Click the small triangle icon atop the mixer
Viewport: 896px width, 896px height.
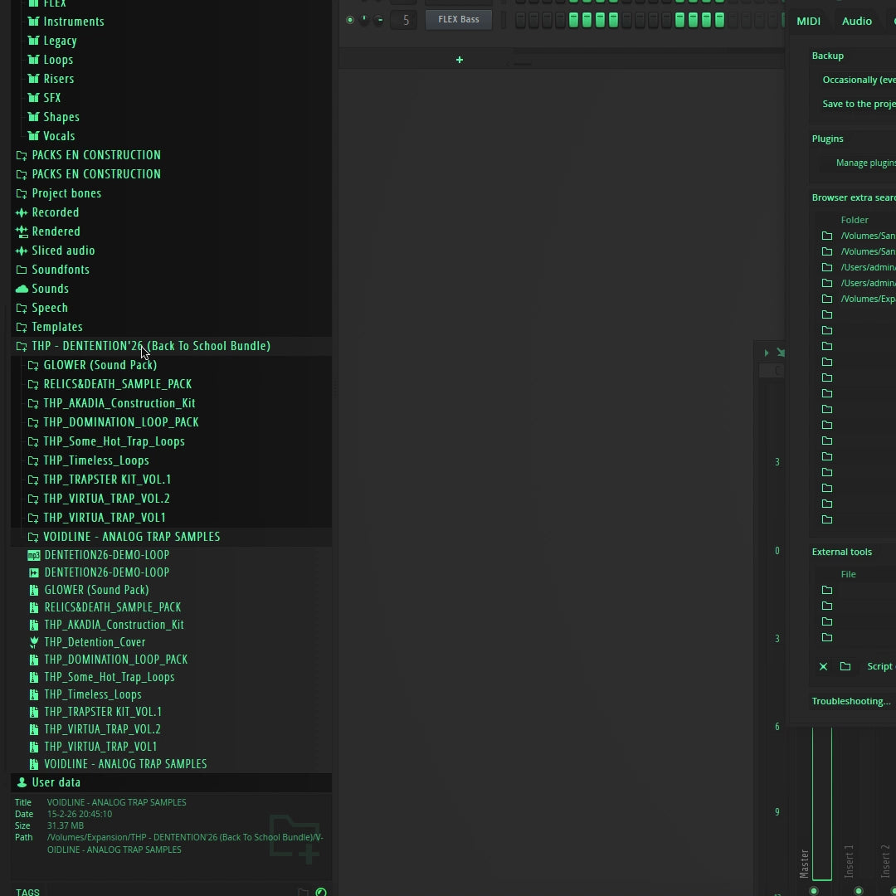tap(767, 353)
